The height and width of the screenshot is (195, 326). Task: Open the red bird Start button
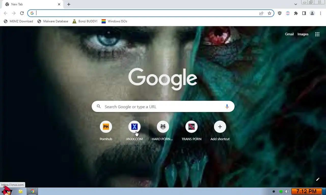pyautogui.click(x=7, y=191)
